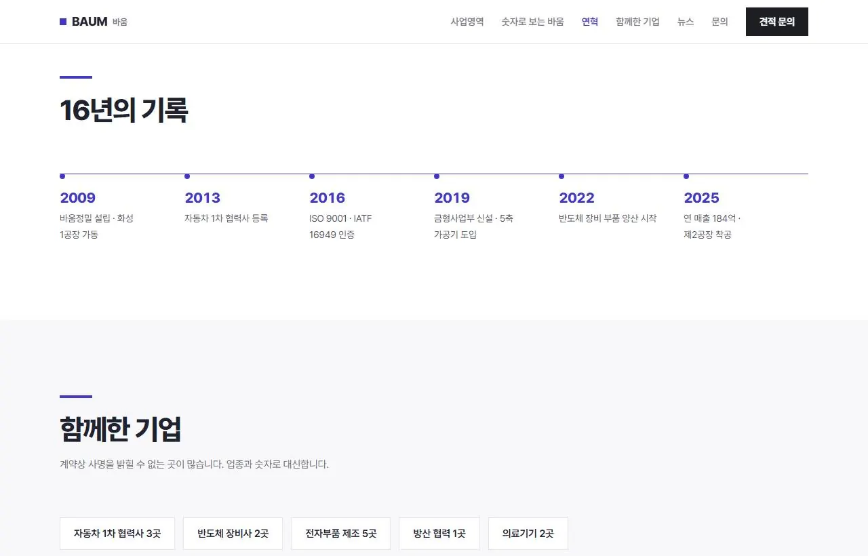868x556 pixels.
Task: Click the BAUM logo square icon
Action: [63, 22]
